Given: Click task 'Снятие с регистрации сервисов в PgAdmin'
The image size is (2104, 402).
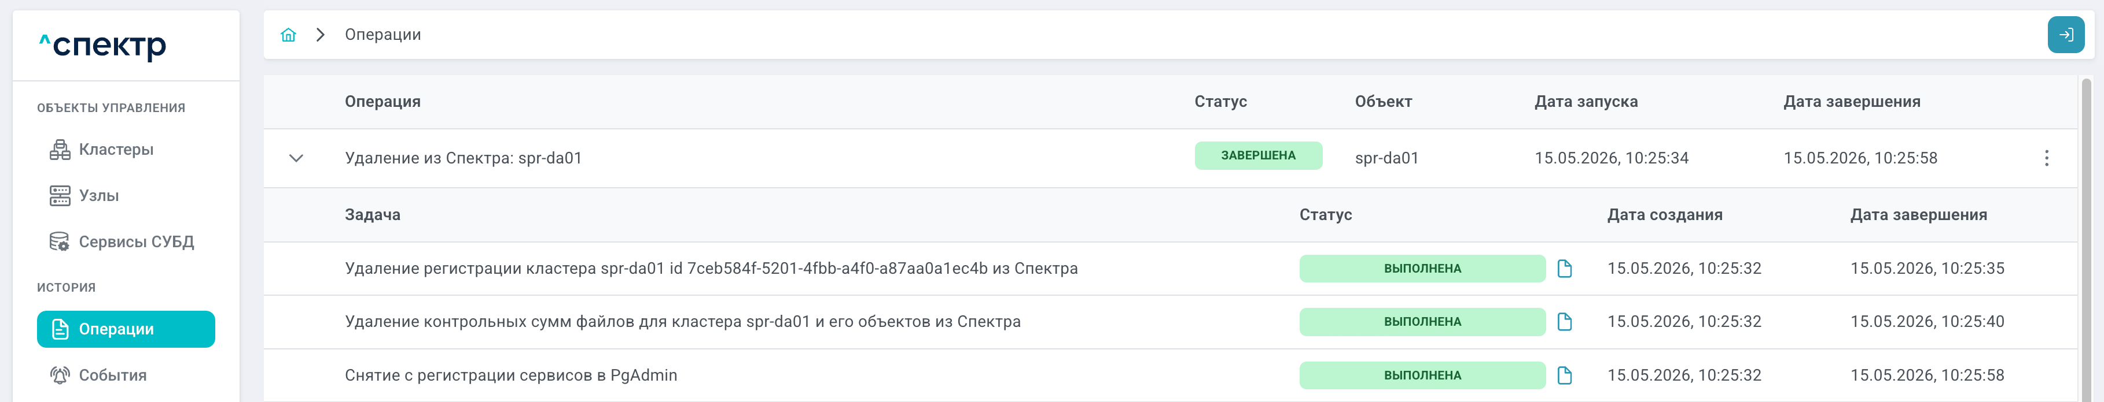Looking at the screenshot, I should click(x=512, y=376).
